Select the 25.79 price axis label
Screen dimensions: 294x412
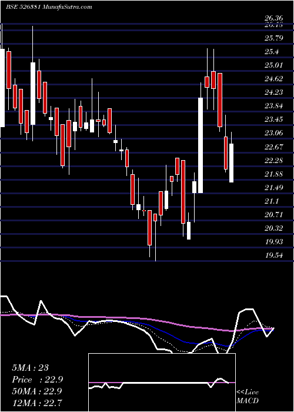[274, 38]
